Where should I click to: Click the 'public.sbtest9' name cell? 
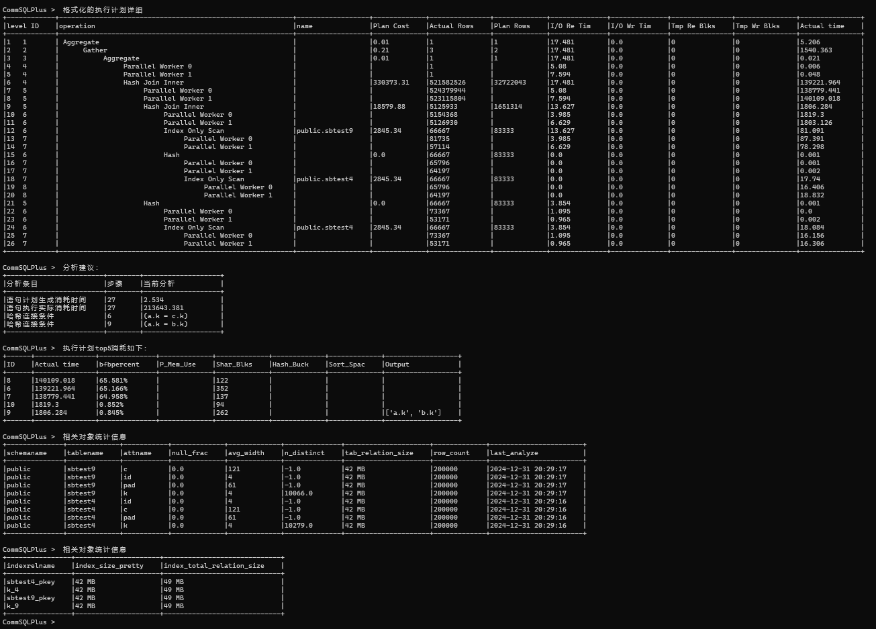[x=325, y=131]
